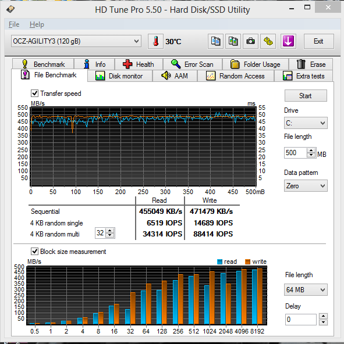The height and width of the screenshot is (344, 344).
Task: Open the File menu
Action: click(x=14, y=24)
